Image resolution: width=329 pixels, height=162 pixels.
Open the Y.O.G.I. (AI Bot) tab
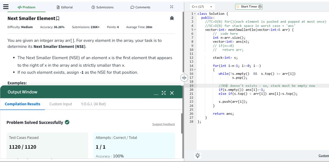tap(93, 104)
